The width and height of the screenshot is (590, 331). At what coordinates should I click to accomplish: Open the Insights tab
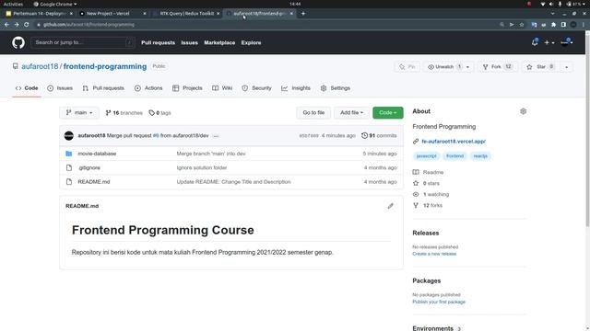[x=296, y=88]
